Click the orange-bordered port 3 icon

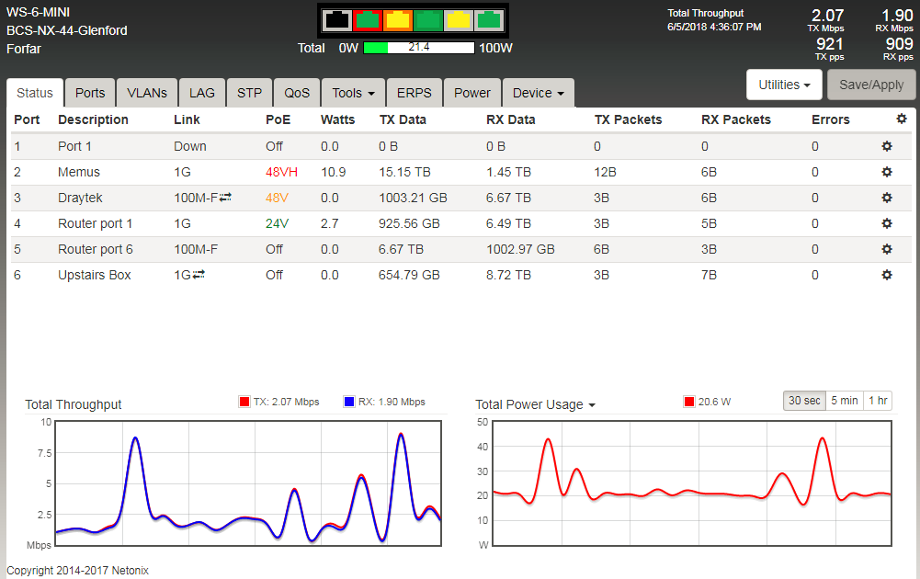(x=398, y=19)
